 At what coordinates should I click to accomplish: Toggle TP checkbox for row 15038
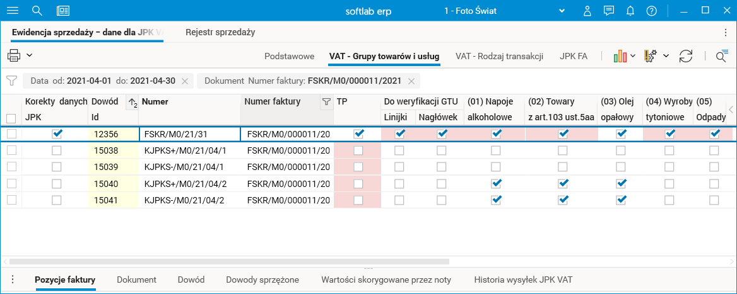pos(358,150)
